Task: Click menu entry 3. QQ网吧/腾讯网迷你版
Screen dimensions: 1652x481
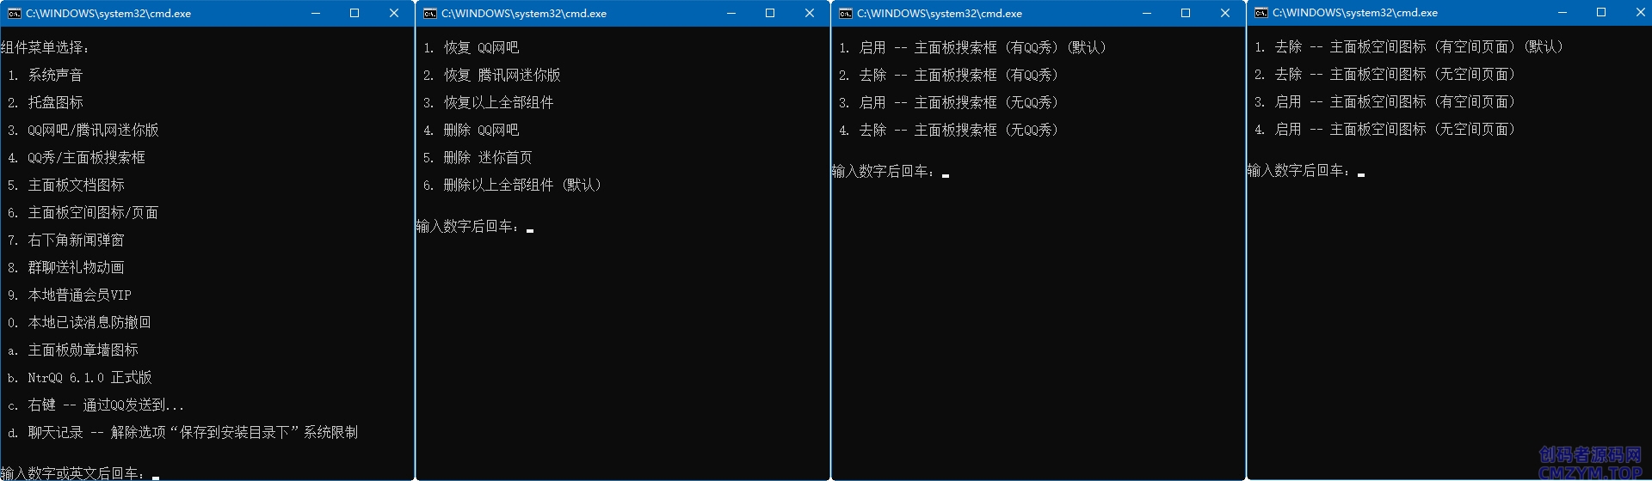Action: [93, 131]
